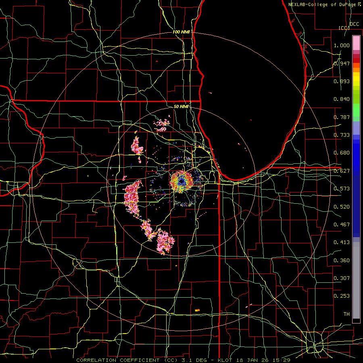Click the 0.253 scale value

click(x=342, y=296)
